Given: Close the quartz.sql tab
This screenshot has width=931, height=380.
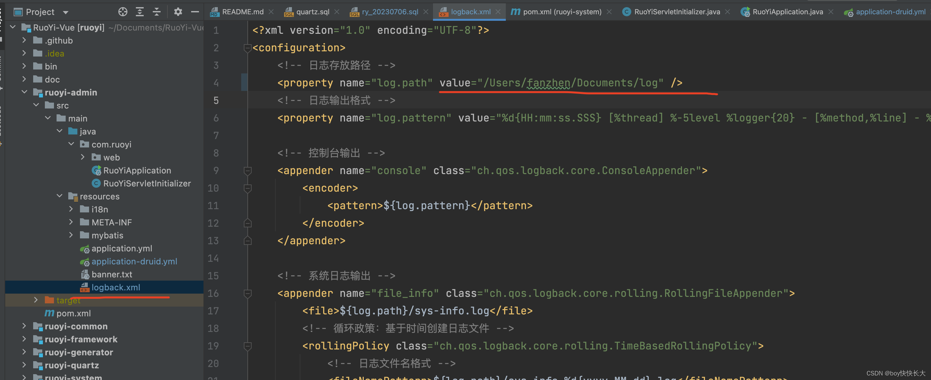Looking at the screenshot, I should click(337, 12).
